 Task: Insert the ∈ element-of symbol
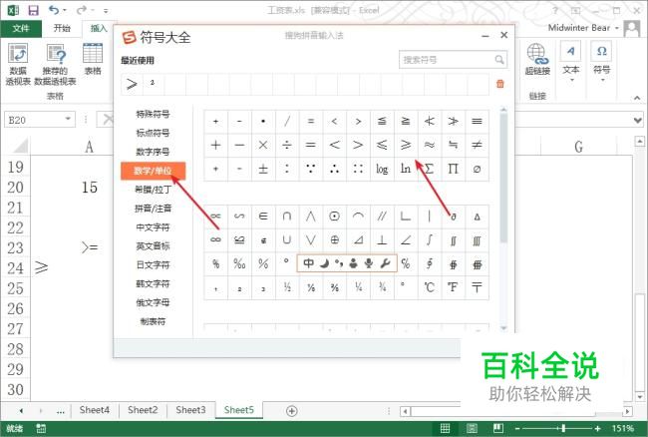[263, 216]
